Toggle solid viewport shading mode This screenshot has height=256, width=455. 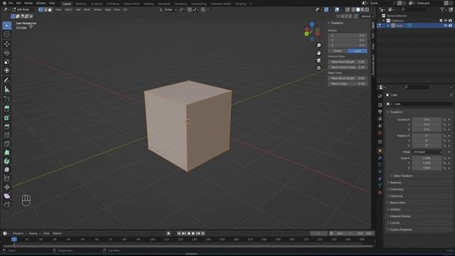358,9
